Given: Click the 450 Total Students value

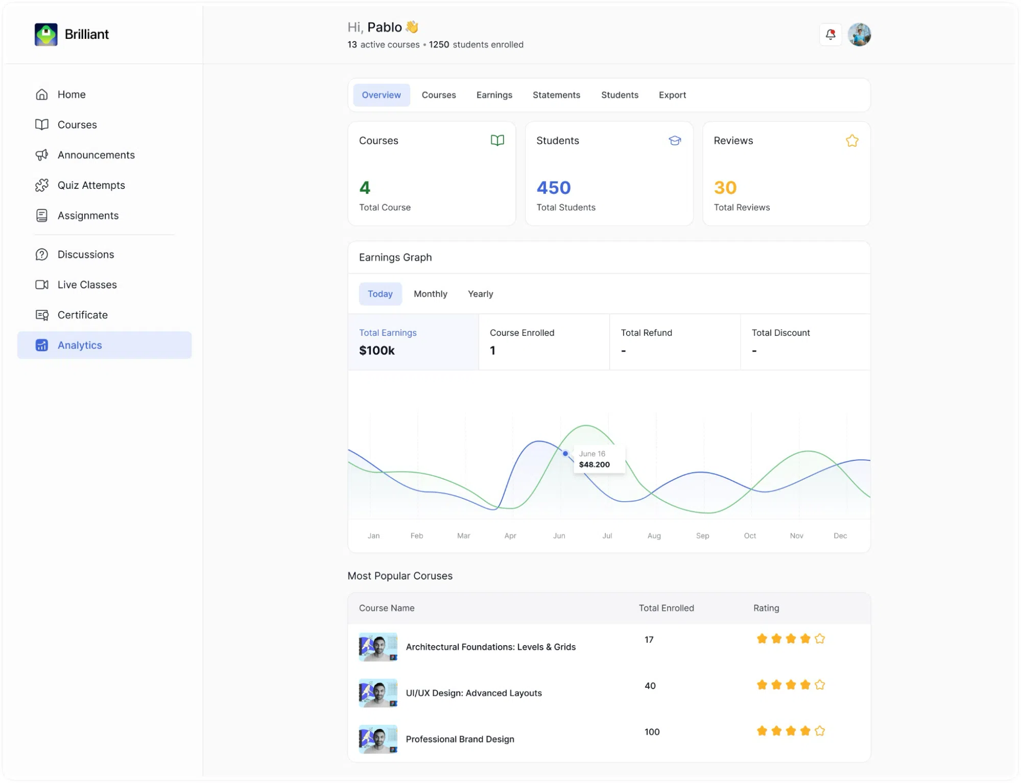Looking at the screenshot, I should tap(553, 188).
